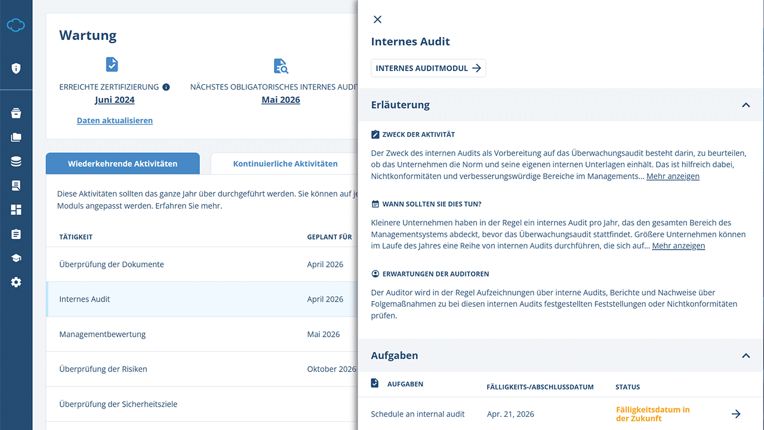Open settings gear in sidebar
Image resolution: width=764 pixels, height=430 pixels.
pyautogui.click(x=16, y=282)
